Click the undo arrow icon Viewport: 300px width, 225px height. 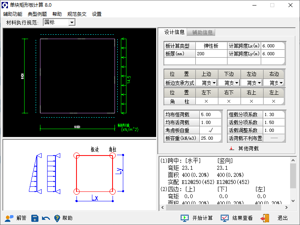pyautogui.click(x=46, y=218)
